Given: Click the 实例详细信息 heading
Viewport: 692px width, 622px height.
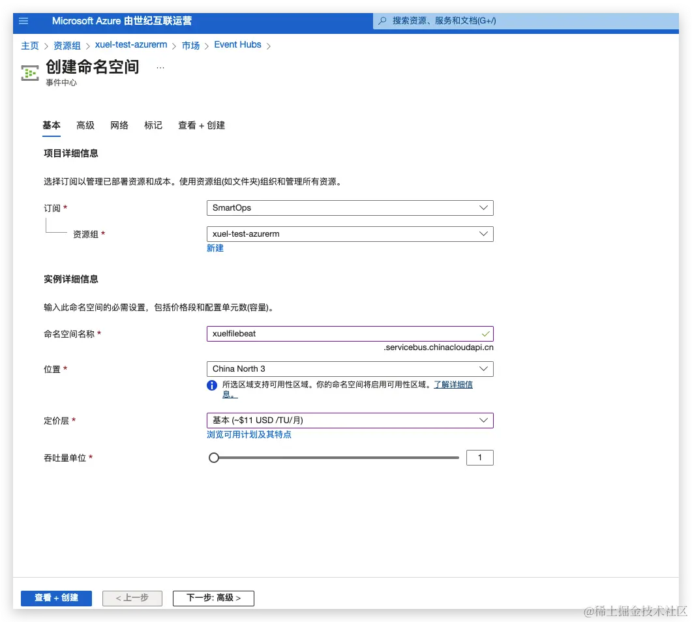Looking at the screenshot, I should pos(70,279).
